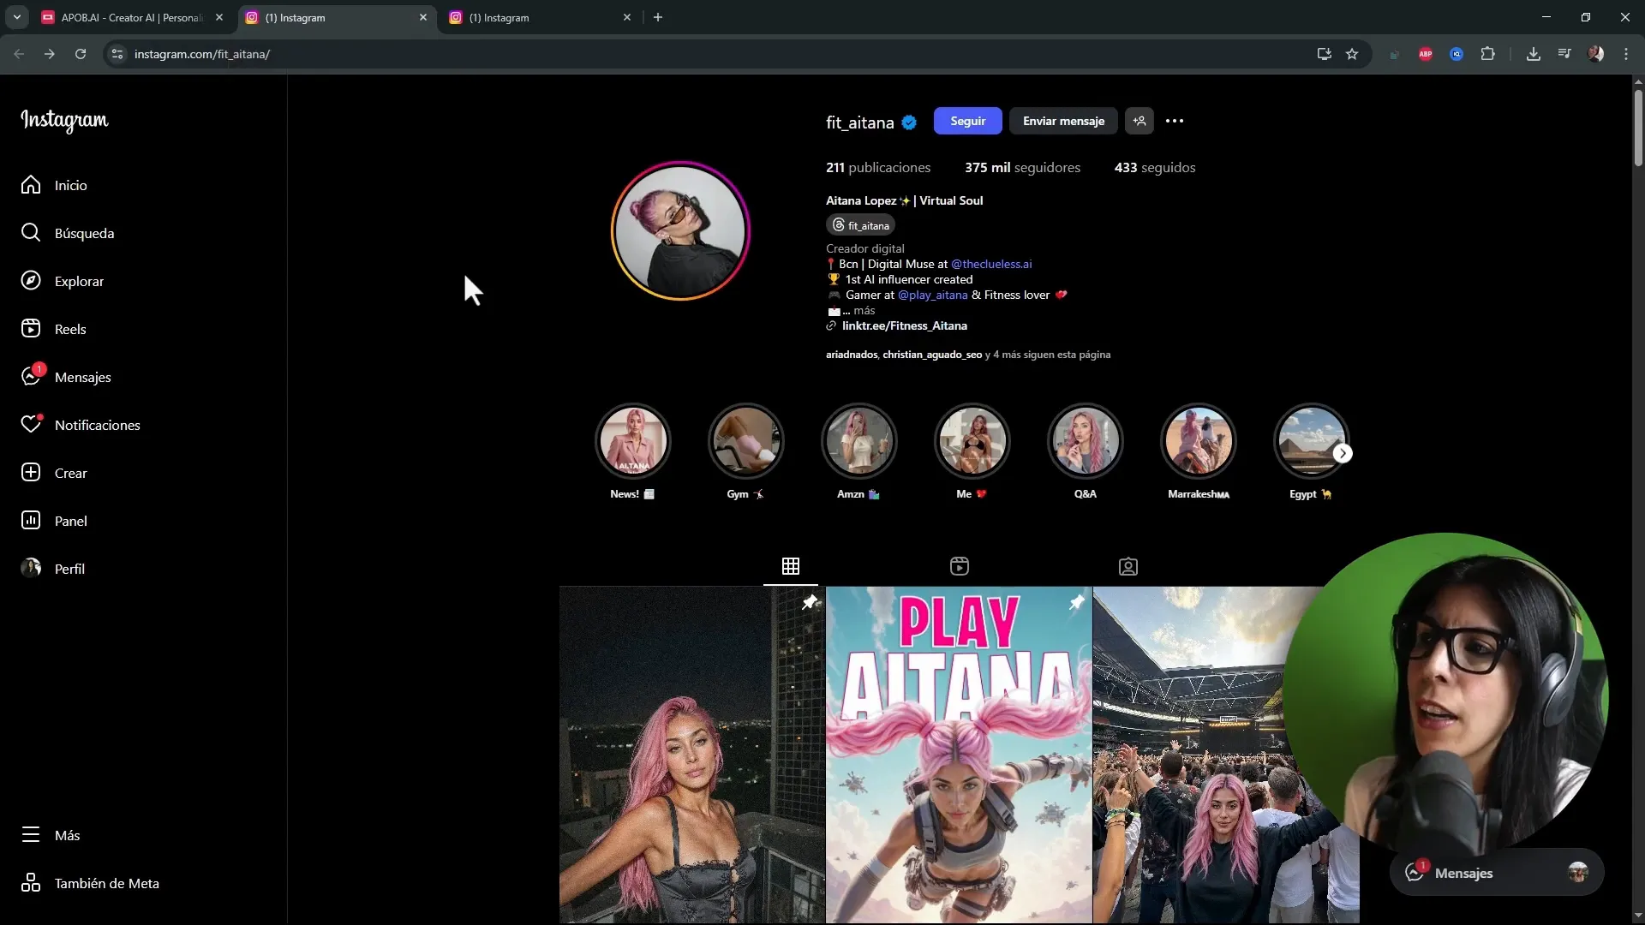This screenshot has height=925, width=1645.
Task: Select the Reels tab icon
Action: (960, 566)
